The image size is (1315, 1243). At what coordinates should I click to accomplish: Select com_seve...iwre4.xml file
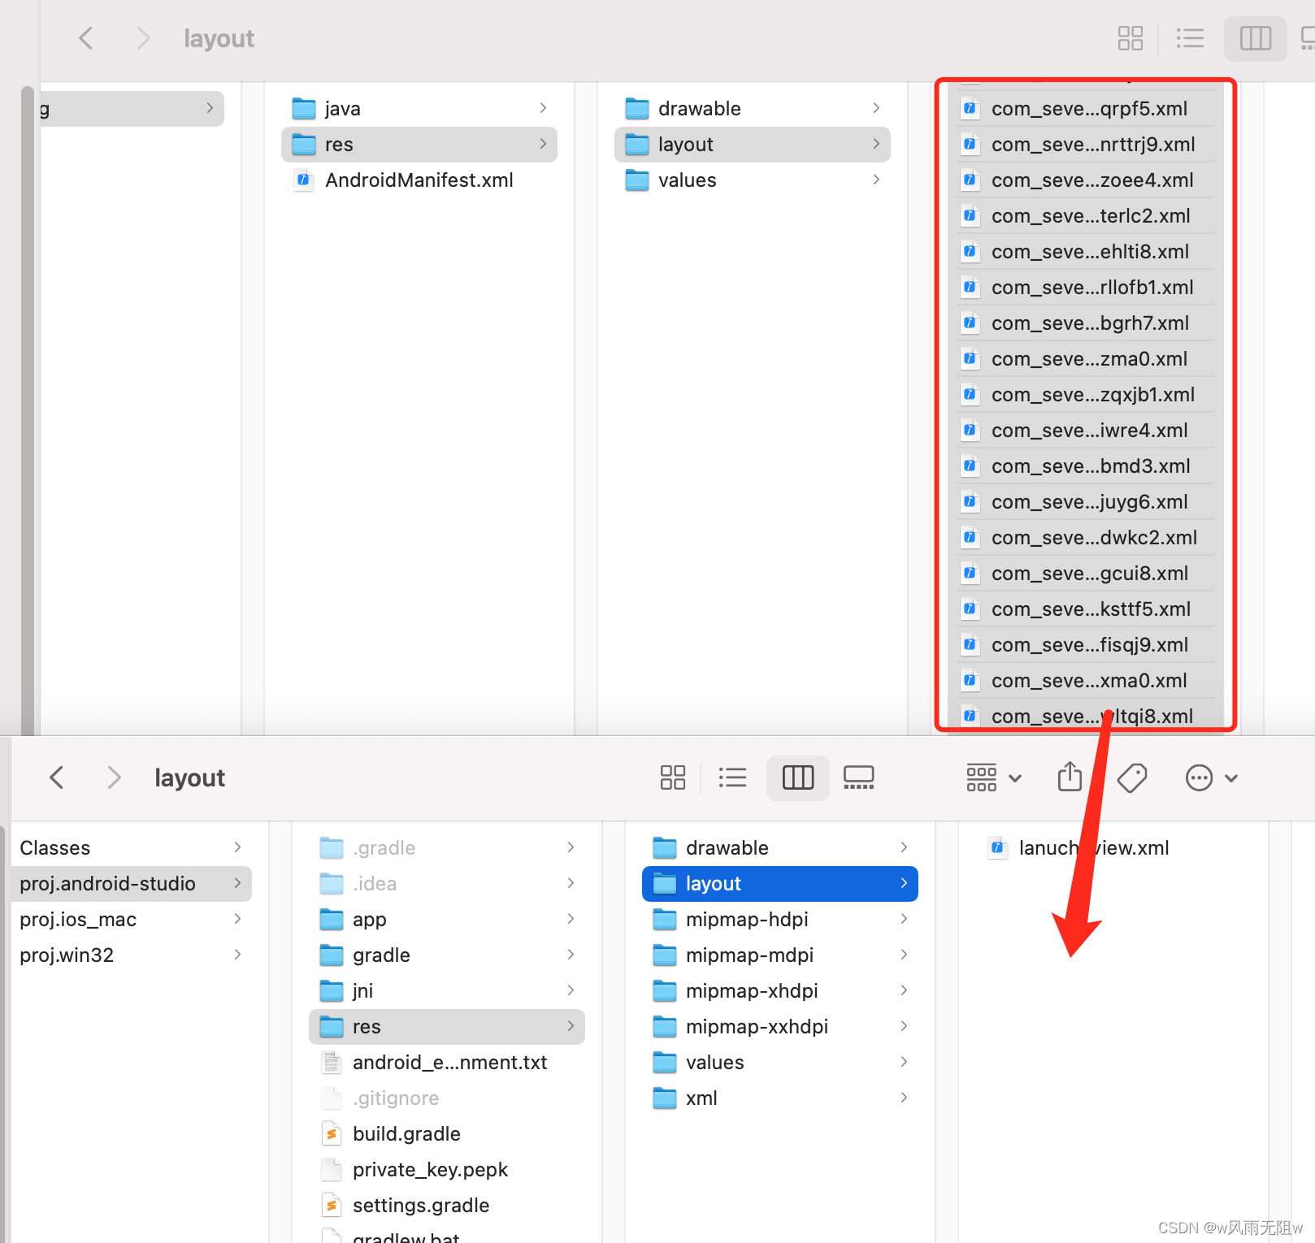[1086, 430]
